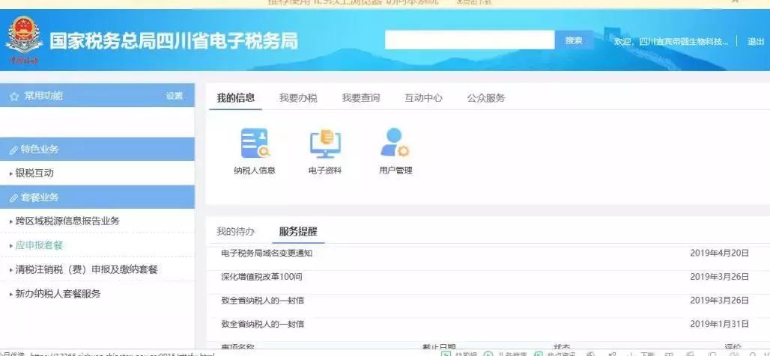
Task: Open 跨区域税源信息报告业务
Action: coord(67,221)
